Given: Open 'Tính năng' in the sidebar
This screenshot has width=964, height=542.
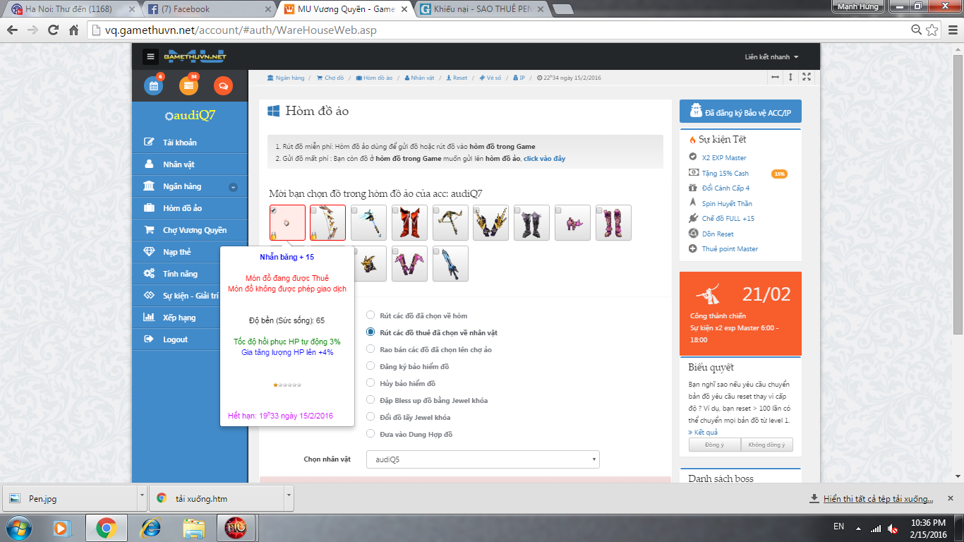Looking at the screenshot, I should click(x=176, y=274).
